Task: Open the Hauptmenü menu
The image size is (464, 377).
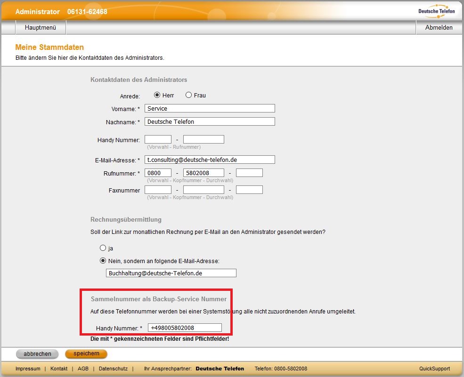Action: pos(41,28)
